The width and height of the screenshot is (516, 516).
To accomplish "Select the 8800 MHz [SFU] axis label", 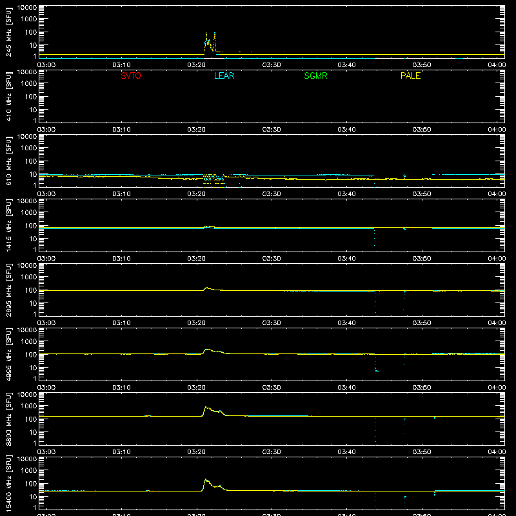I will (x=8, y=419).
